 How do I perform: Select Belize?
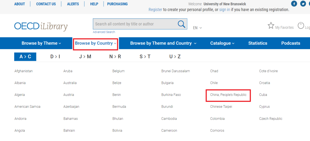(x=117, y=83)
